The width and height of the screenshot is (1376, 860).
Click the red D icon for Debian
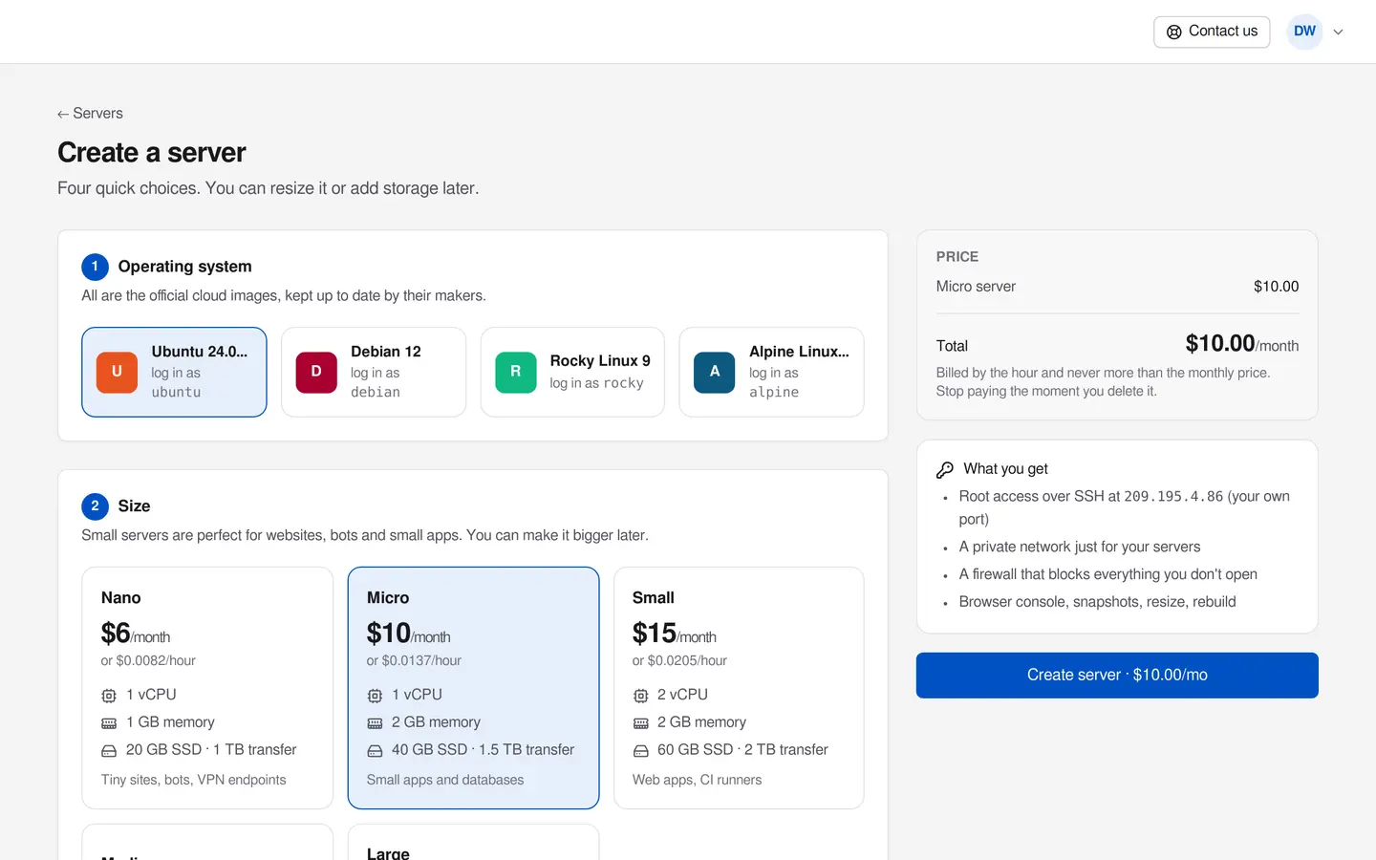click(x=316, y=372)
